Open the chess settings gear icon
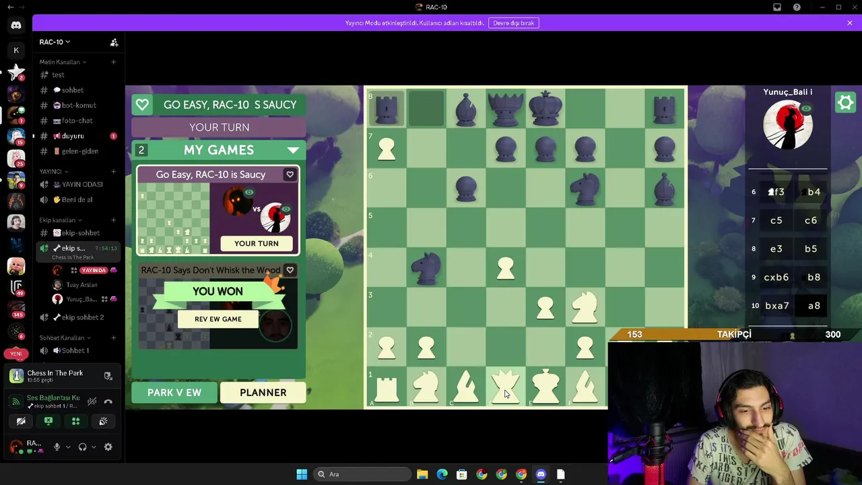The image size is (862, 485). tap(845, 102)
